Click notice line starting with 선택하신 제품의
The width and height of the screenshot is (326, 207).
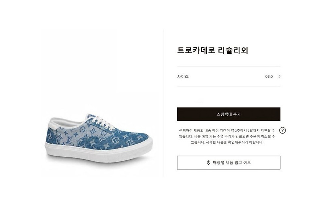coord(227,131)
